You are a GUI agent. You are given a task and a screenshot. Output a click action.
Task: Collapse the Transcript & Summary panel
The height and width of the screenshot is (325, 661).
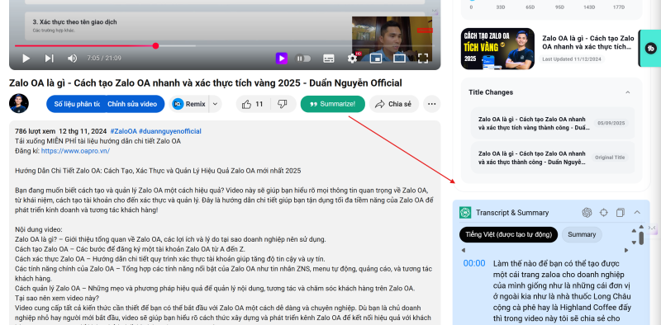click(637, 213)
